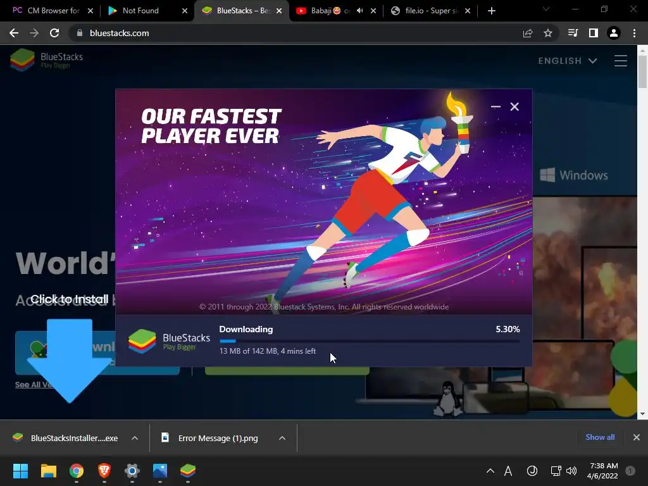Share this page icon
Viewport: 648px width, 486px height.
tap(528, 33)
